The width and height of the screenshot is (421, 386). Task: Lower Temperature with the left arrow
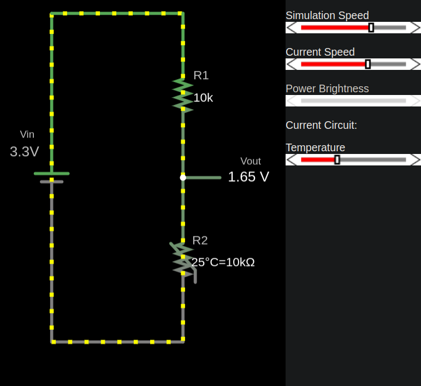tap(292, 159)
